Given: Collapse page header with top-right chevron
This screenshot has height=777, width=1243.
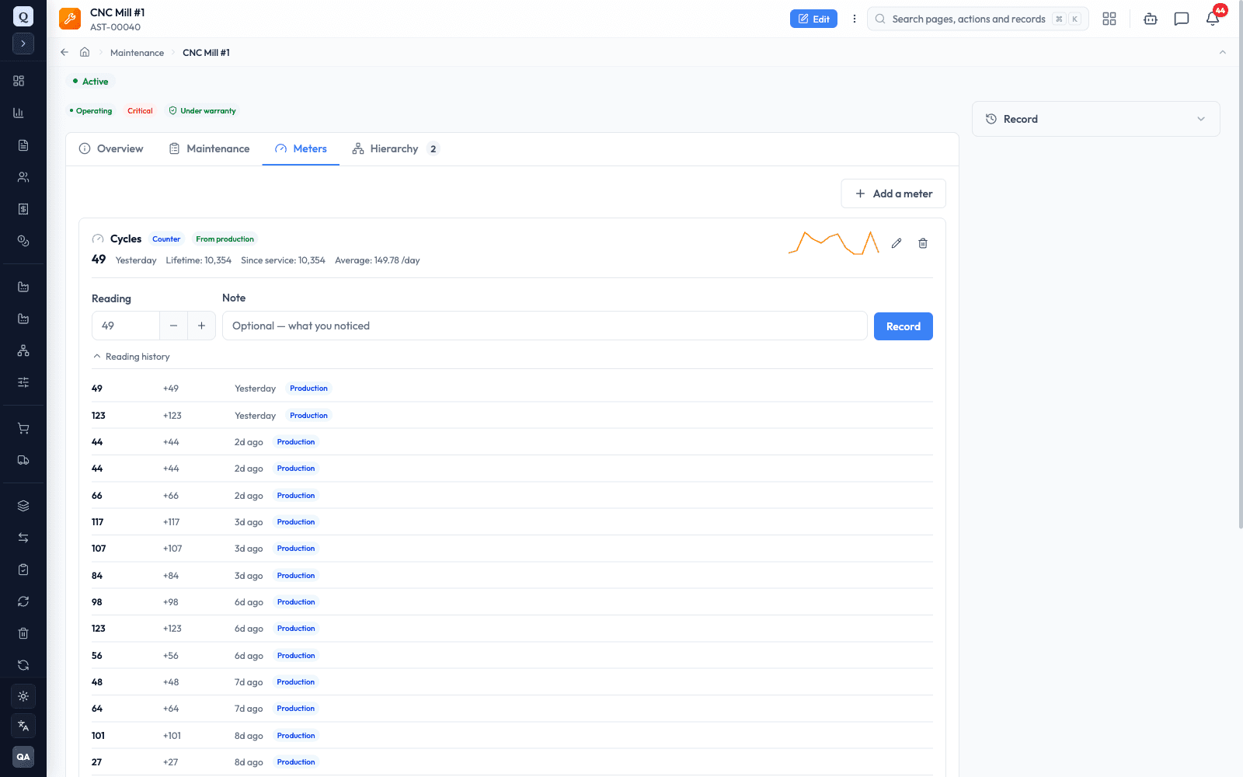Looking at the screenshot, I should coord(1223,52).
